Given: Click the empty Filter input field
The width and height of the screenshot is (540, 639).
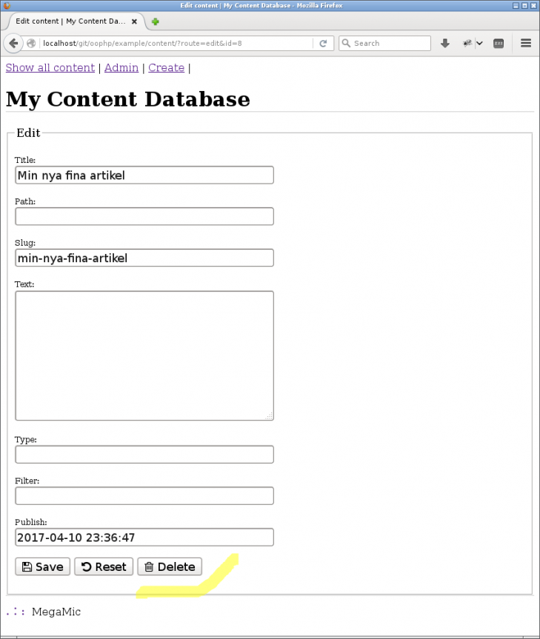Looking at the screenshot, I should tap(144, 496).
